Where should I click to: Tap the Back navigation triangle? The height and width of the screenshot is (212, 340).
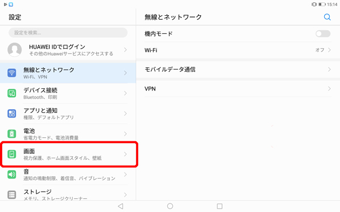121,206
